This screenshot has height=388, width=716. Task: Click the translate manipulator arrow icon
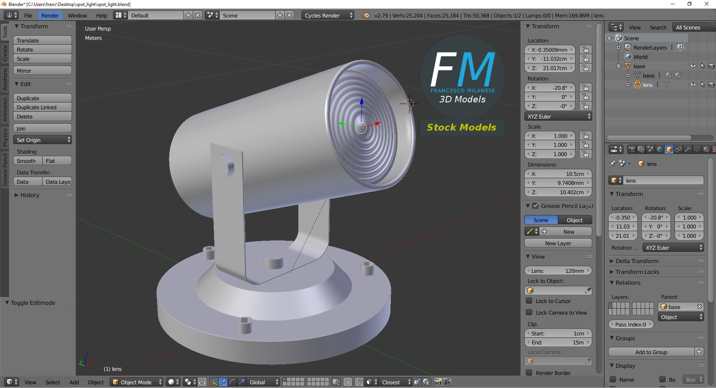[x=223, y=382]
